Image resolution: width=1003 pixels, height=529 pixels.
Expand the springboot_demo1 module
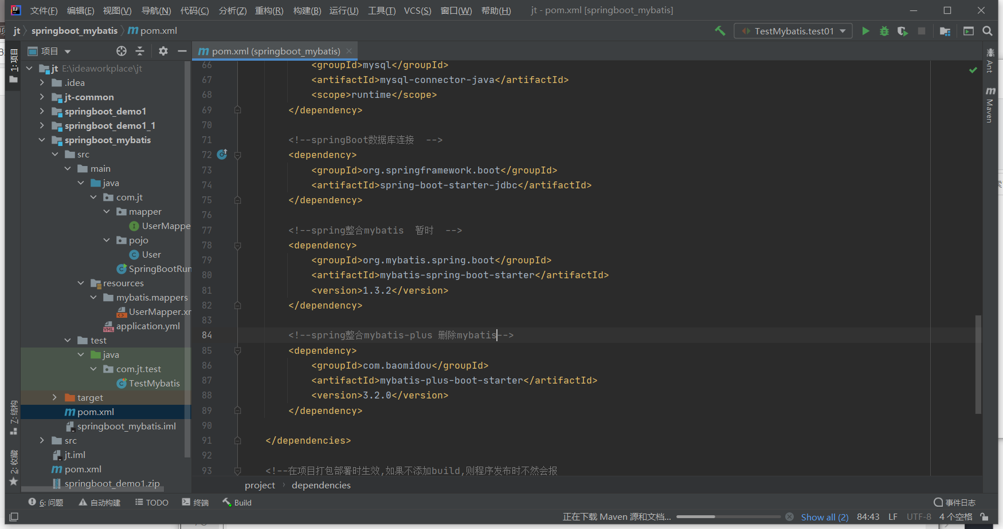[42, 111]
